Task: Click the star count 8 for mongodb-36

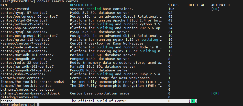Action: 169,59
